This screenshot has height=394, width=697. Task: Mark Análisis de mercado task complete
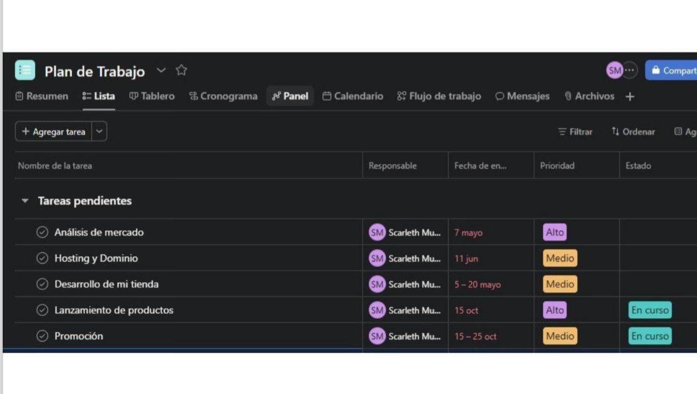pyautogui.click(x=42, y=232)
